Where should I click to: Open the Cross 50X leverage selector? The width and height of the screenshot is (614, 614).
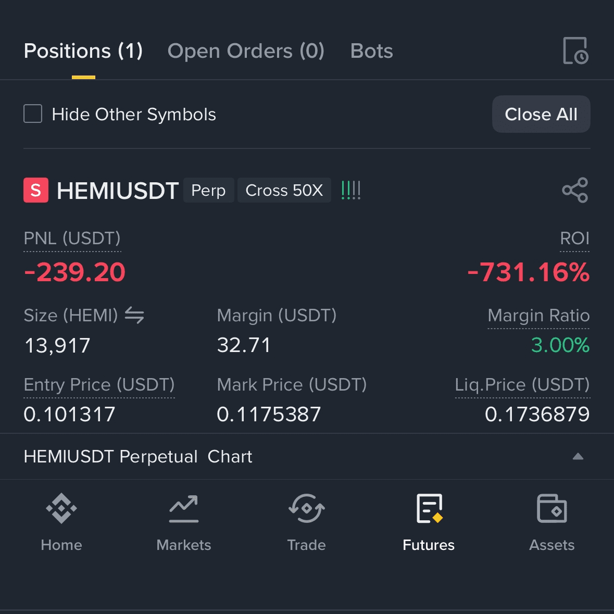[284, 190]
